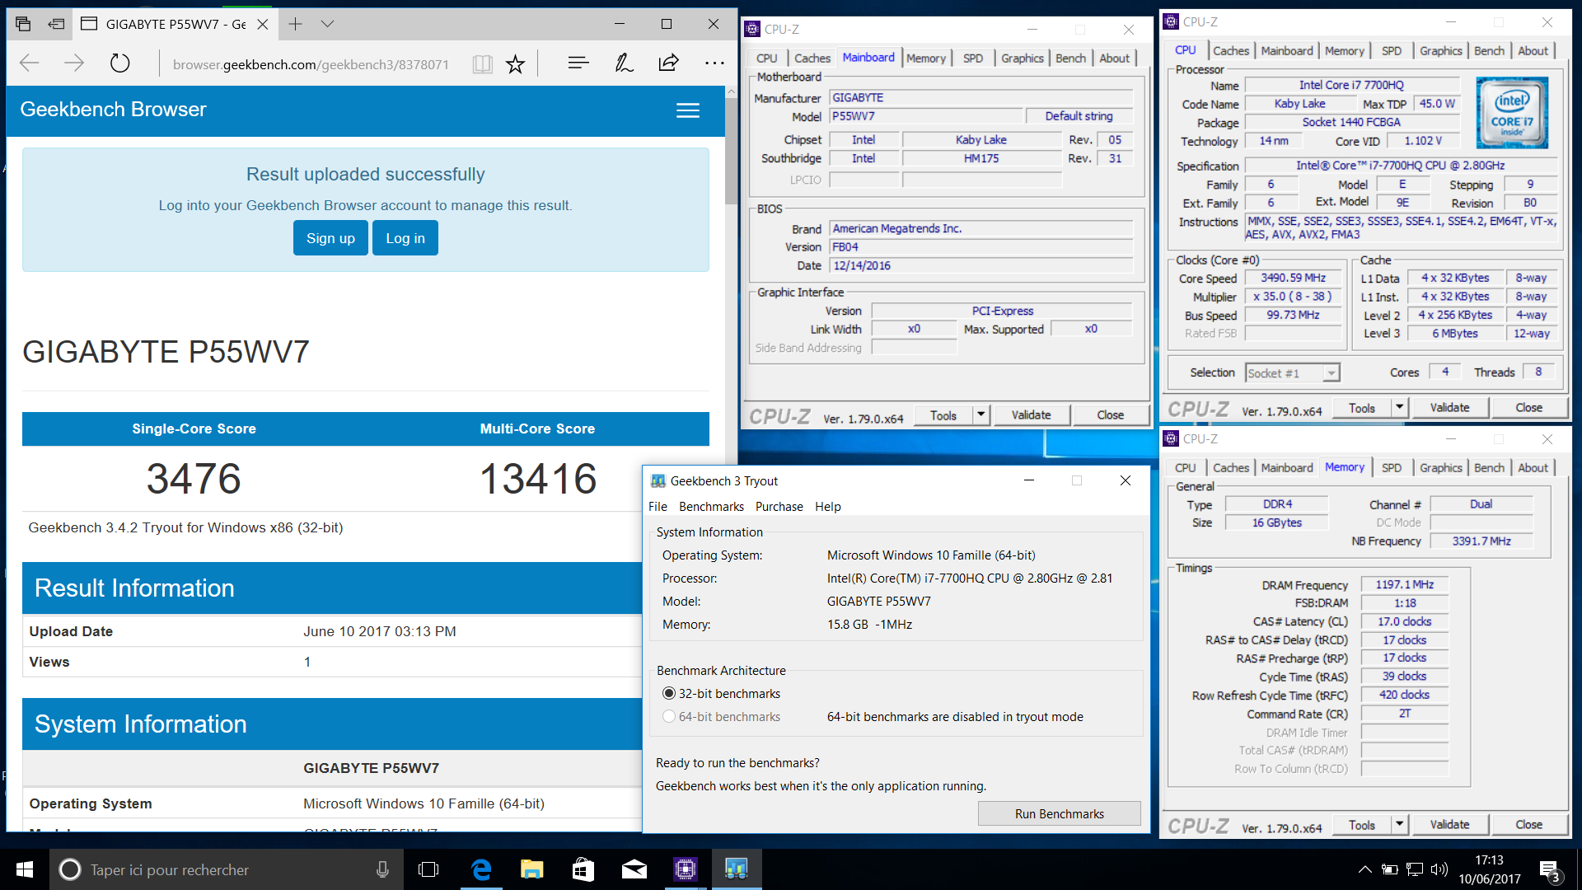The image size is (1582, 890).
Task: Set these tabs aside in Edge
Action: tap(56, 24)
